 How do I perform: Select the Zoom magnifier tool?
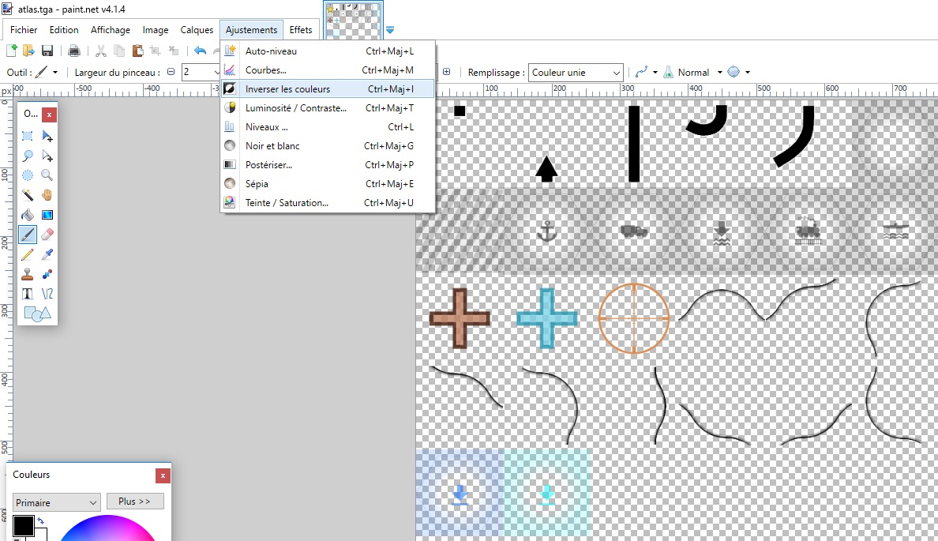[x=47, y=175]
